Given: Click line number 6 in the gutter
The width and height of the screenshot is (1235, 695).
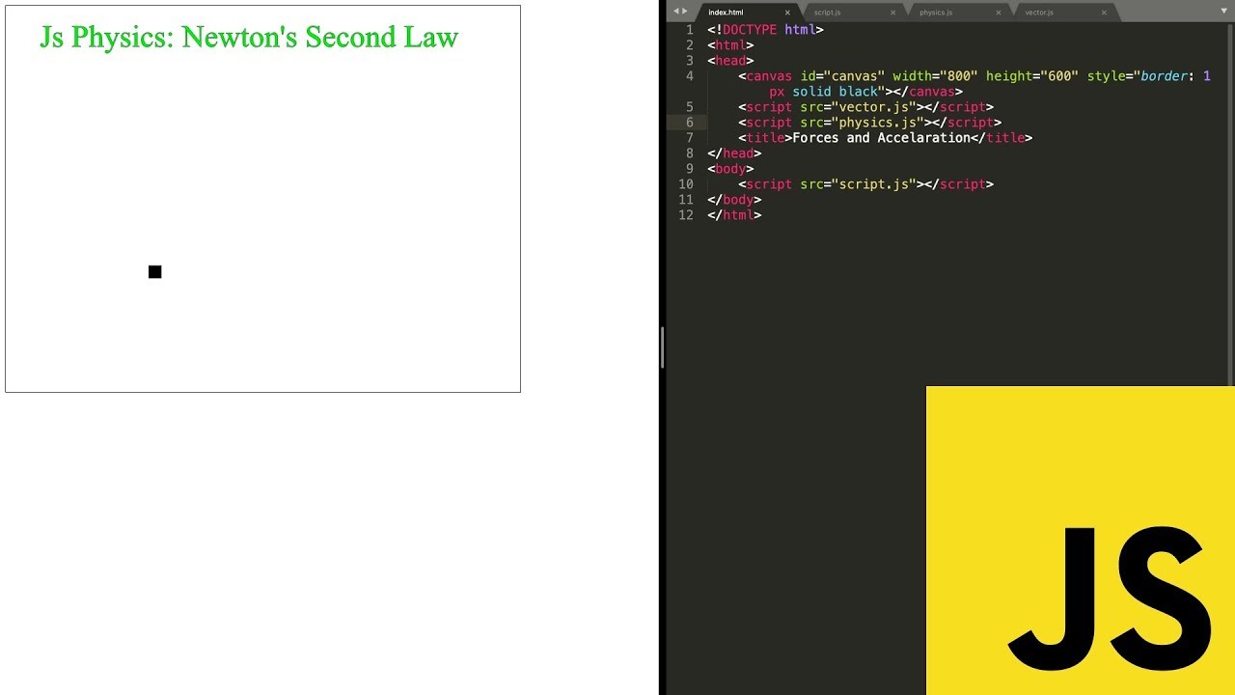Looking at the screenshot, I should [x=689, y=123].
